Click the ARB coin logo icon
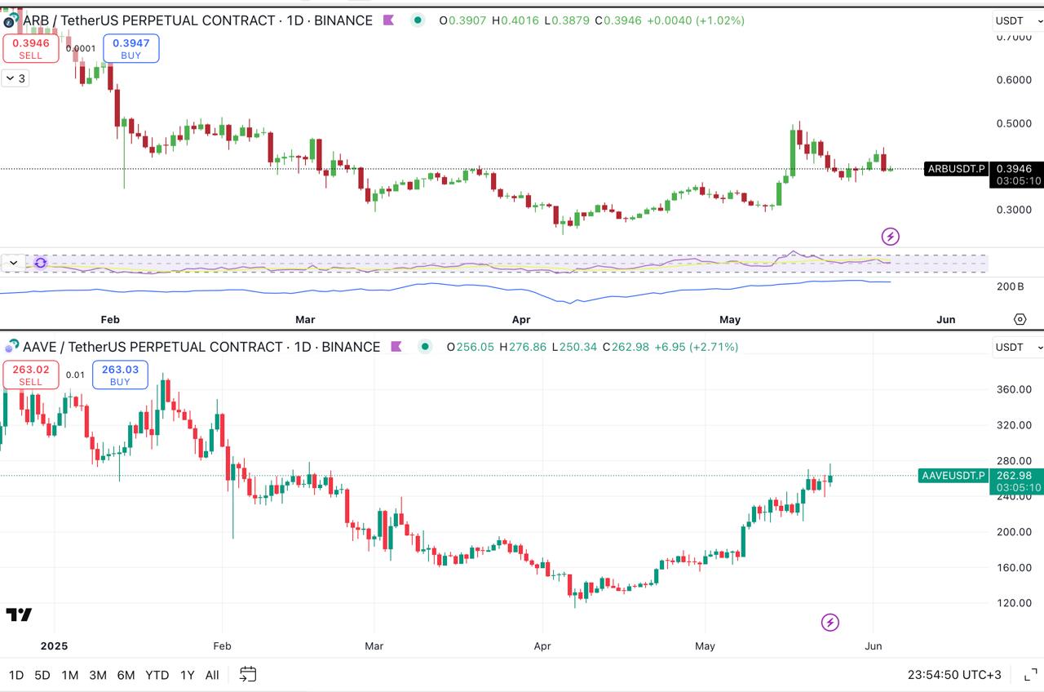The image size is (1044, 692). coord(11,20)
